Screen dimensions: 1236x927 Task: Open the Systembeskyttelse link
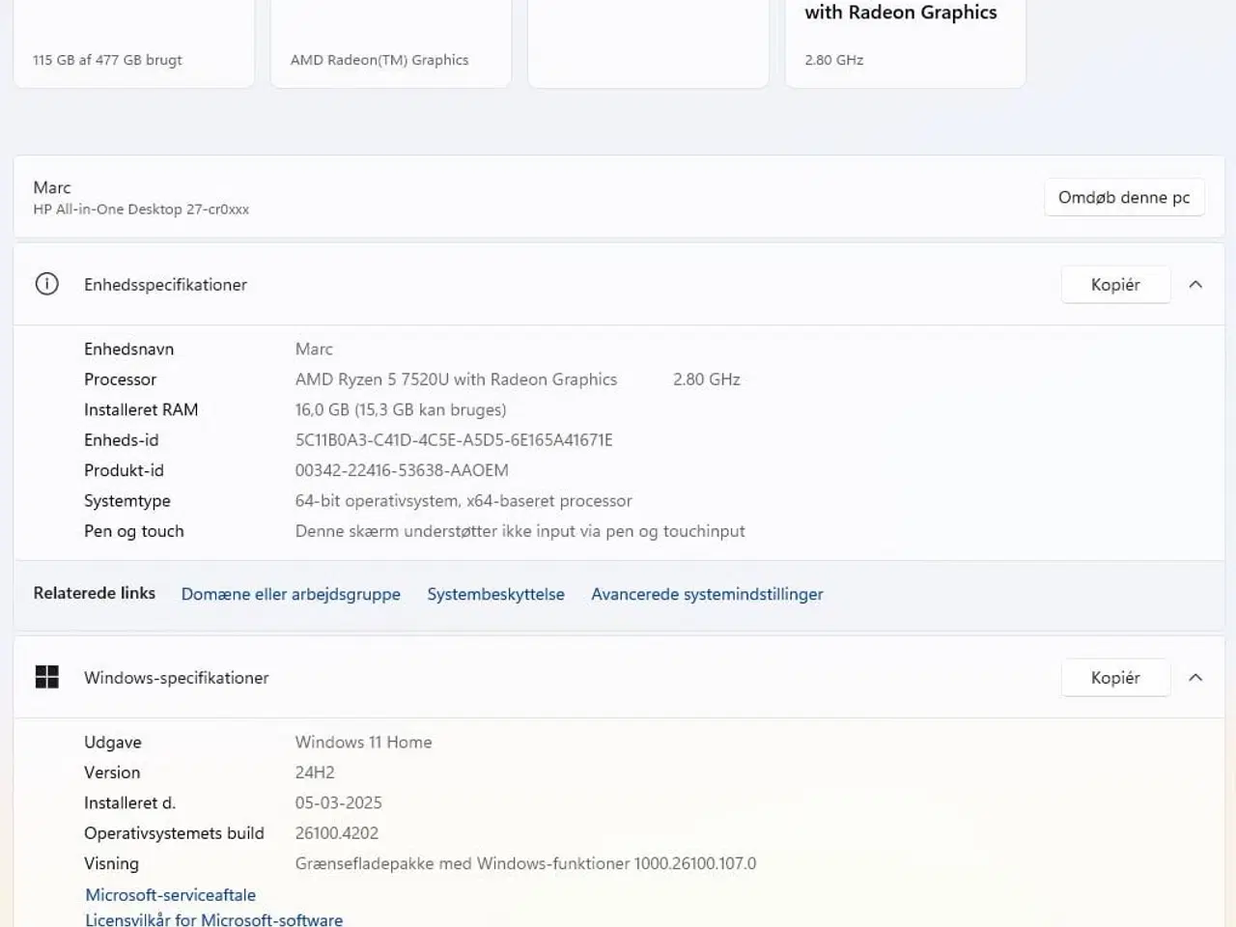point(495,594)
